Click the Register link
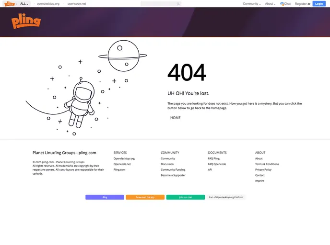 coord(301,4)
